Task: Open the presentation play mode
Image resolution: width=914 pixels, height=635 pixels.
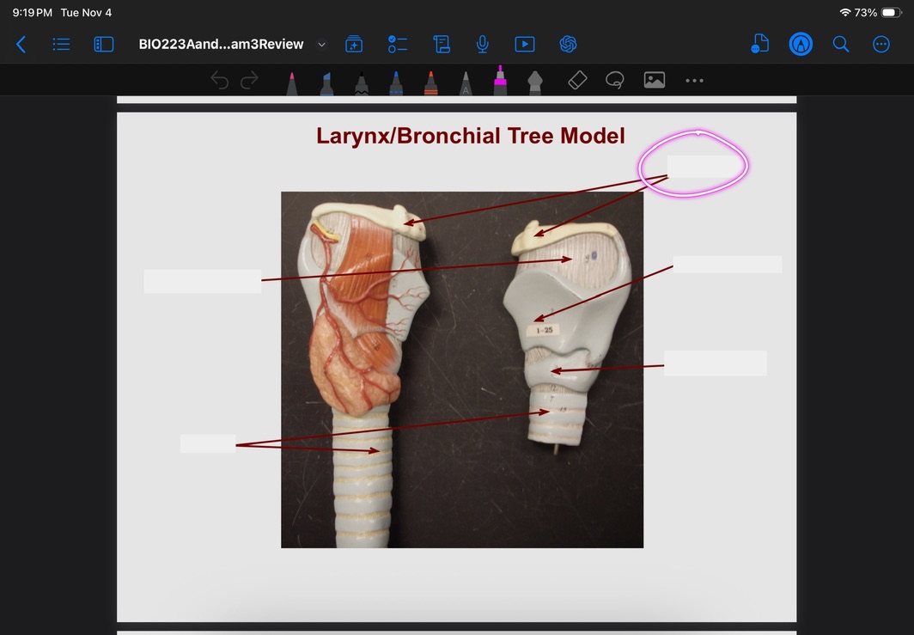Action: (x=524, y=44)
